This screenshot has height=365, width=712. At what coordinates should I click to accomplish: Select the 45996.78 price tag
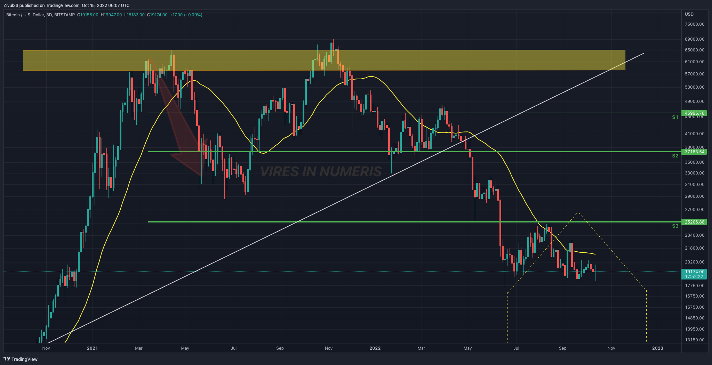694,113
